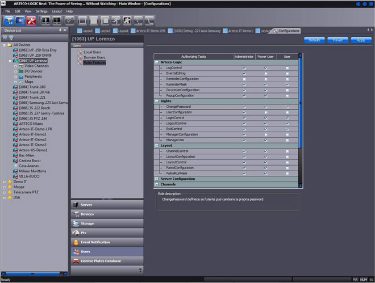Click the Power User column header
The width and height of the screenshot is (375, 283).
[265, 57]
